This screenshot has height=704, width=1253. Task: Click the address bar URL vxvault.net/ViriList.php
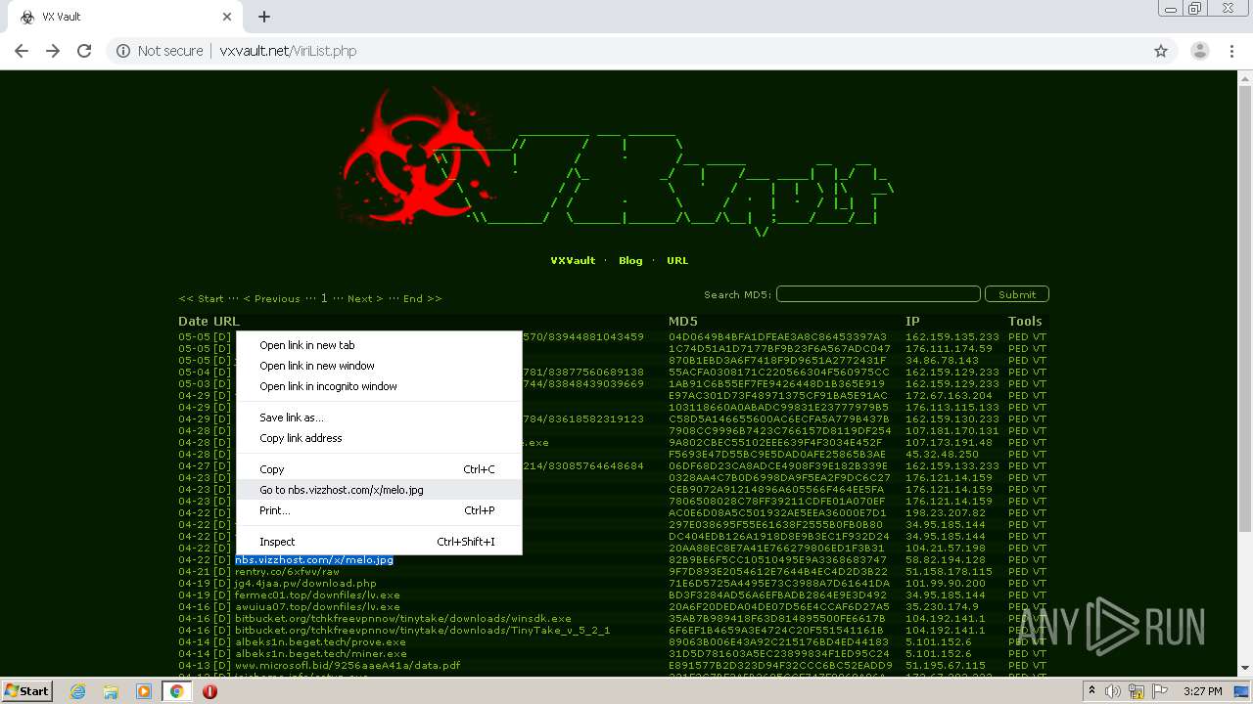click(288, 51)
